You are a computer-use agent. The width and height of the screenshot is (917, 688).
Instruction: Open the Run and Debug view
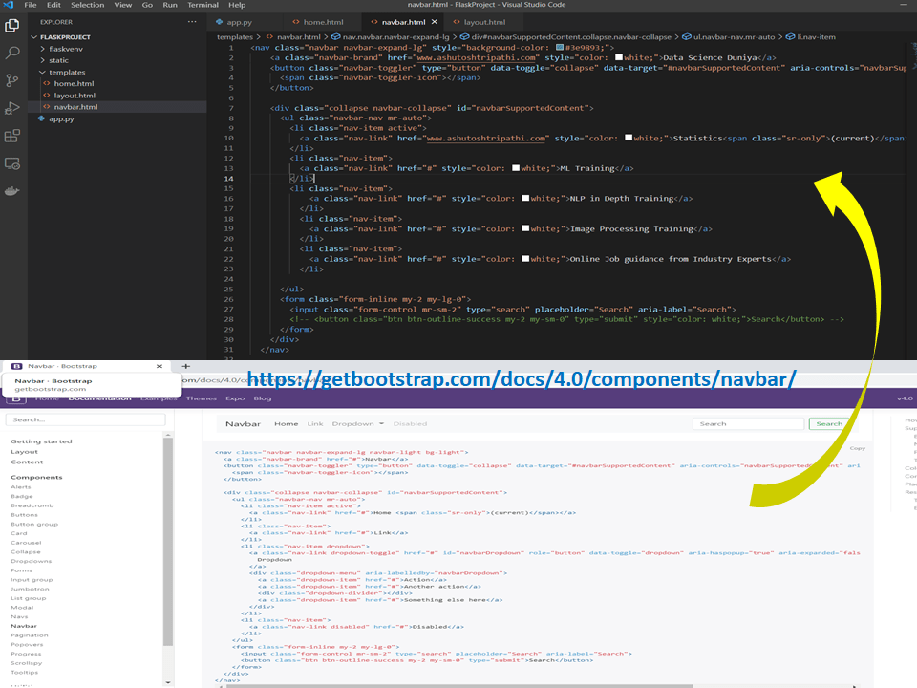13,108
